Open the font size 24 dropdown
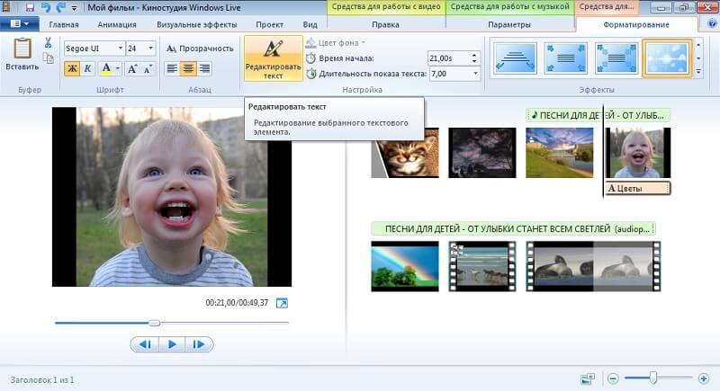The height and width of the screenshot is (391, 720). (x=150, y=49)
